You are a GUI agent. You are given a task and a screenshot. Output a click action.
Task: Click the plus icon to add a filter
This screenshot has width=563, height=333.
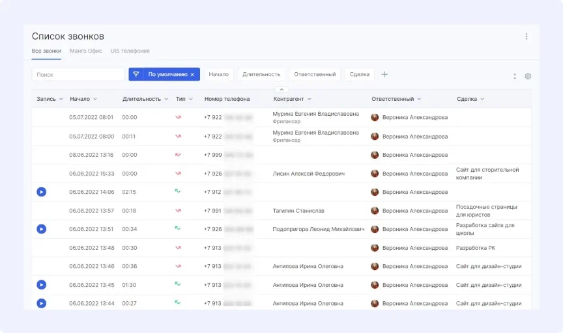tap(384, 74)
